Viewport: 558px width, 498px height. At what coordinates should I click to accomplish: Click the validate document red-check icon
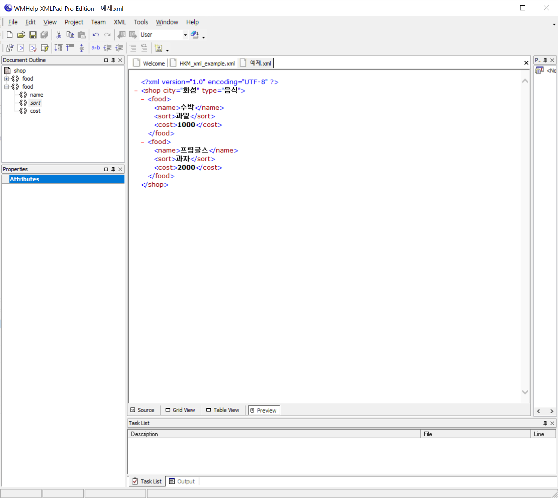pyautogui.click(x=33, y=48)
